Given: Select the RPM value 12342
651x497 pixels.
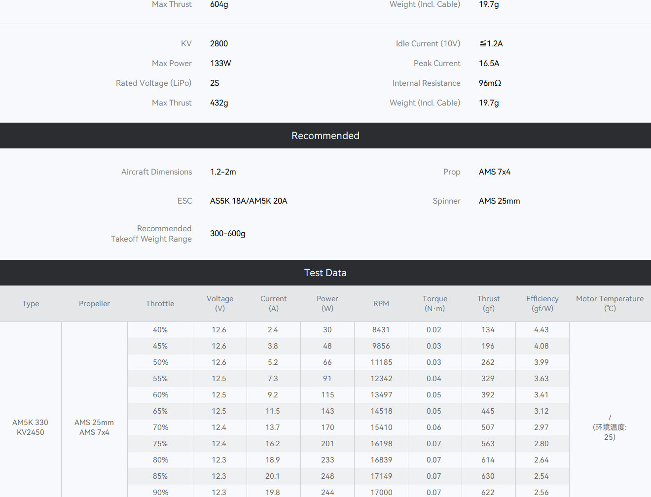Looking at the screenshot, I should 381,379.
